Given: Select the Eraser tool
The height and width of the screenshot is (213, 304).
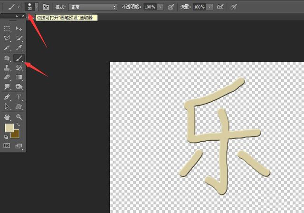Looking at the screenshot, I should coord(7,77).
